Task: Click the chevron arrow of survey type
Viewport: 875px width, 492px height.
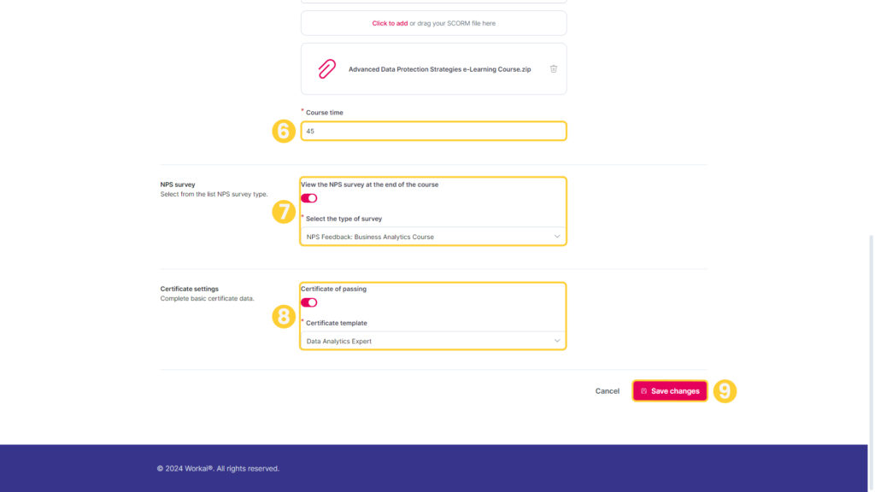Action: click(556, 237)
